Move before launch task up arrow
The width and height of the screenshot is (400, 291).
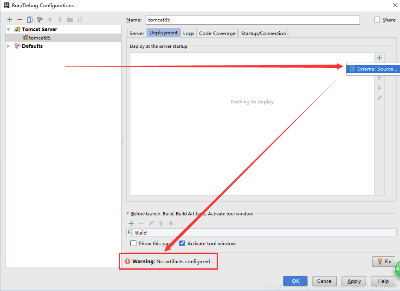[x=161, y=223]
